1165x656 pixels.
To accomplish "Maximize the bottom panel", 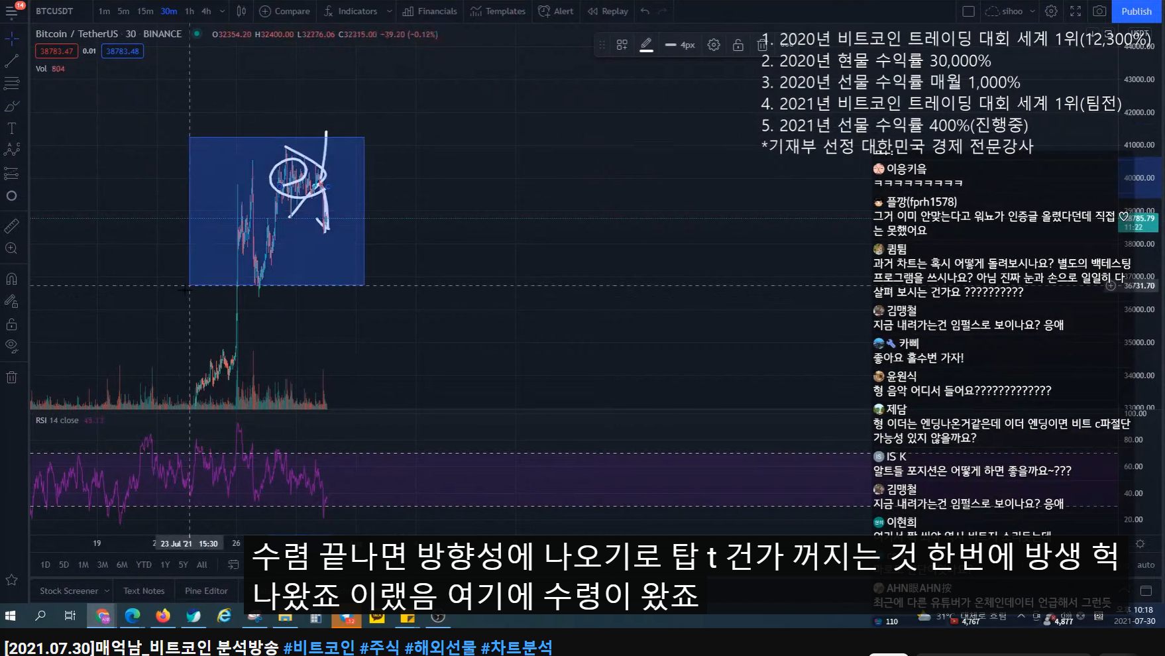I will [x=1146, y=590].
